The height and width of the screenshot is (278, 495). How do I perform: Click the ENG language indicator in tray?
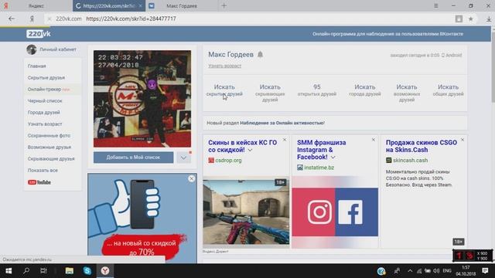[447, 271]
